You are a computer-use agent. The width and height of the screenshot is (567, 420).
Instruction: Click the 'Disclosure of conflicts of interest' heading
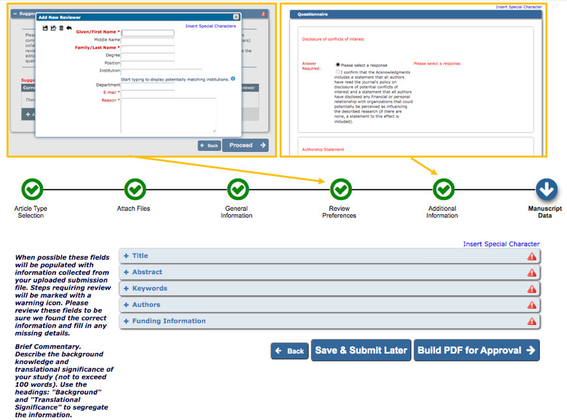tap(333, 39)
